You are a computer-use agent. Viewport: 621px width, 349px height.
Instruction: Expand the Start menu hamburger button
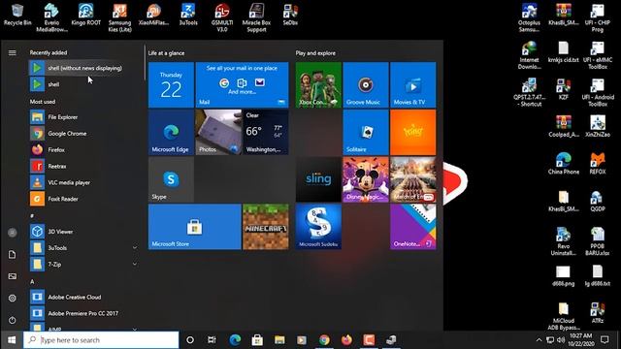click(x=13, y=52)
